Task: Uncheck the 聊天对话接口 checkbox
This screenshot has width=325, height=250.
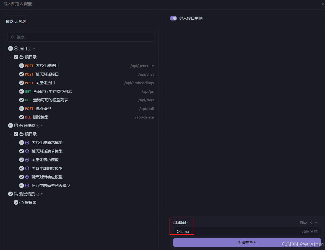Action: pos(22,74)
